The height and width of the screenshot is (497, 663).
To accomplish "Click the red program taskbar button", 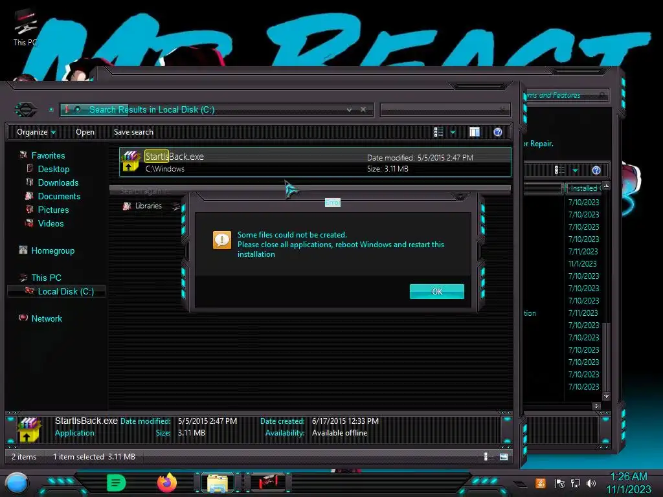I will coord(267,482).
